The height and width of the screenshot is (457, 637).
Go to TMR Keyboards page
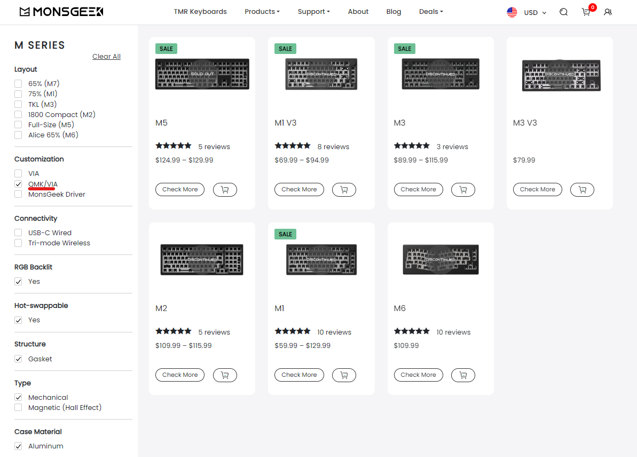pyautogui.click(x=200, y=12)
